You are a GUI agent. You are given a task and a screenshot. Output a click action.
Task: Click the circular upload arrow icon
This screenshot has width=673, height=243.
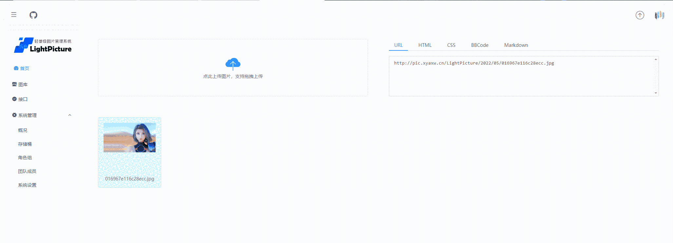click(640, 15)
